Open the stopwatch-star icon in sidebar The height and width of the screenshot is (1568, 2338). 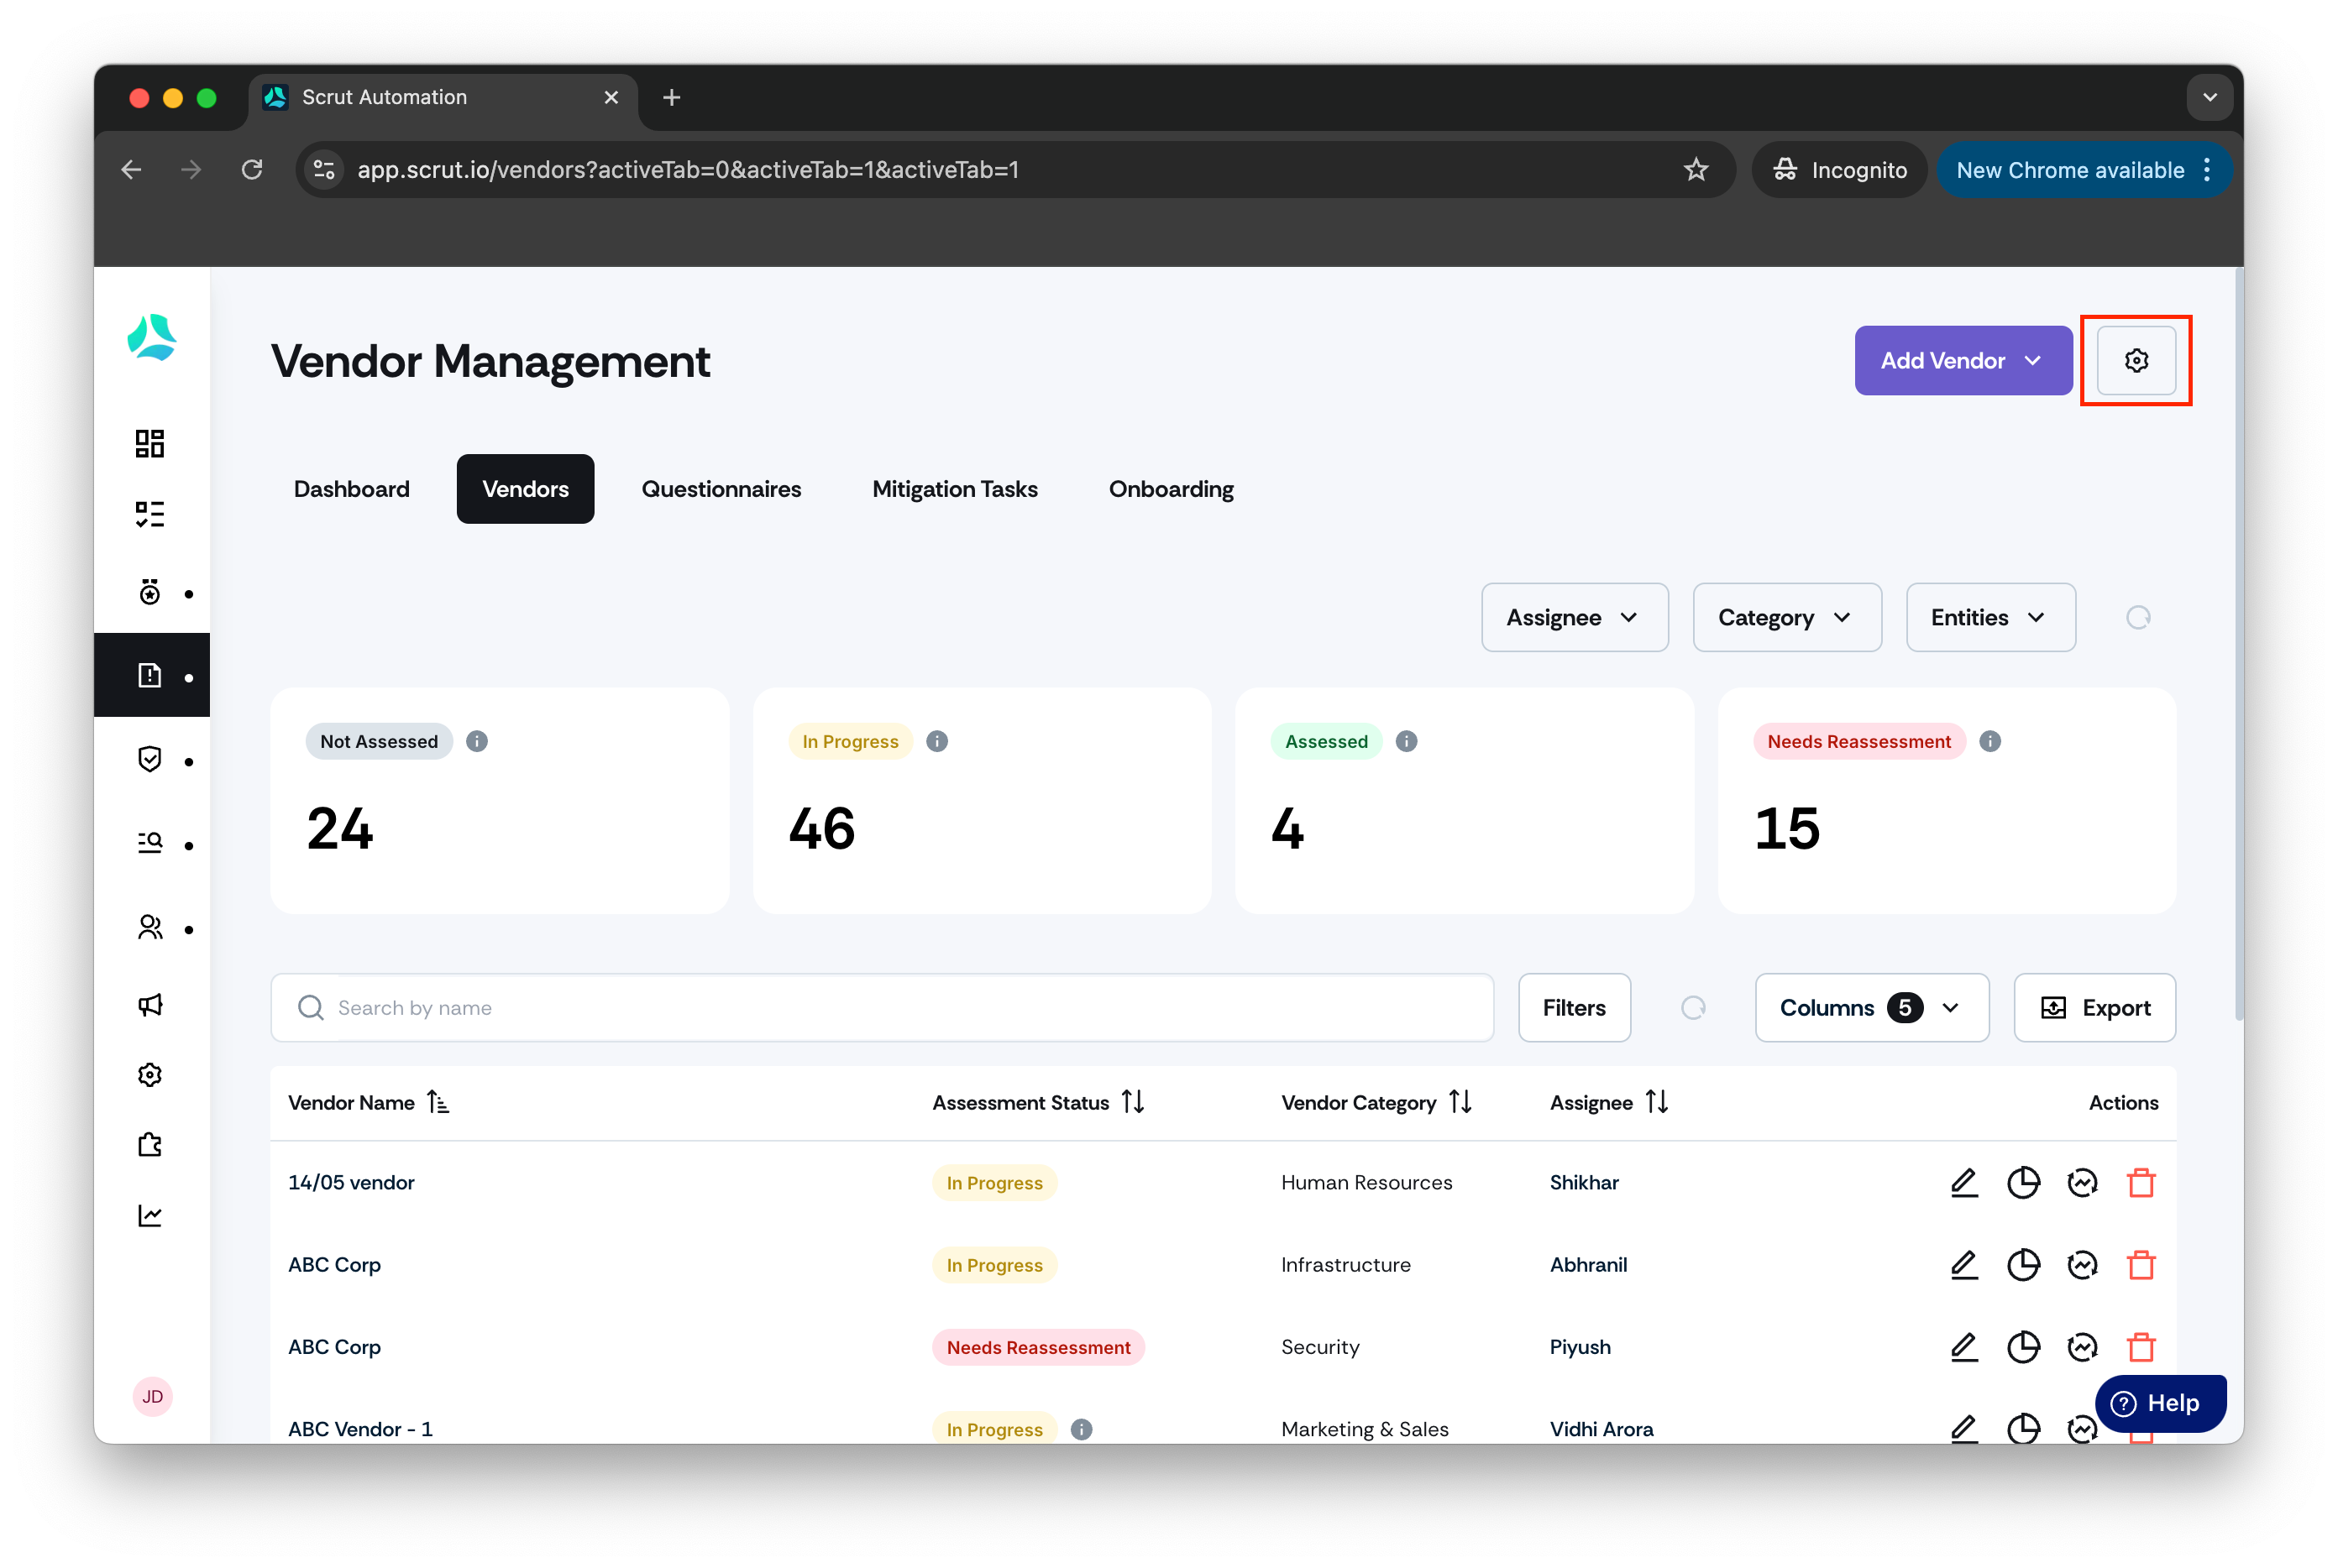150,592
